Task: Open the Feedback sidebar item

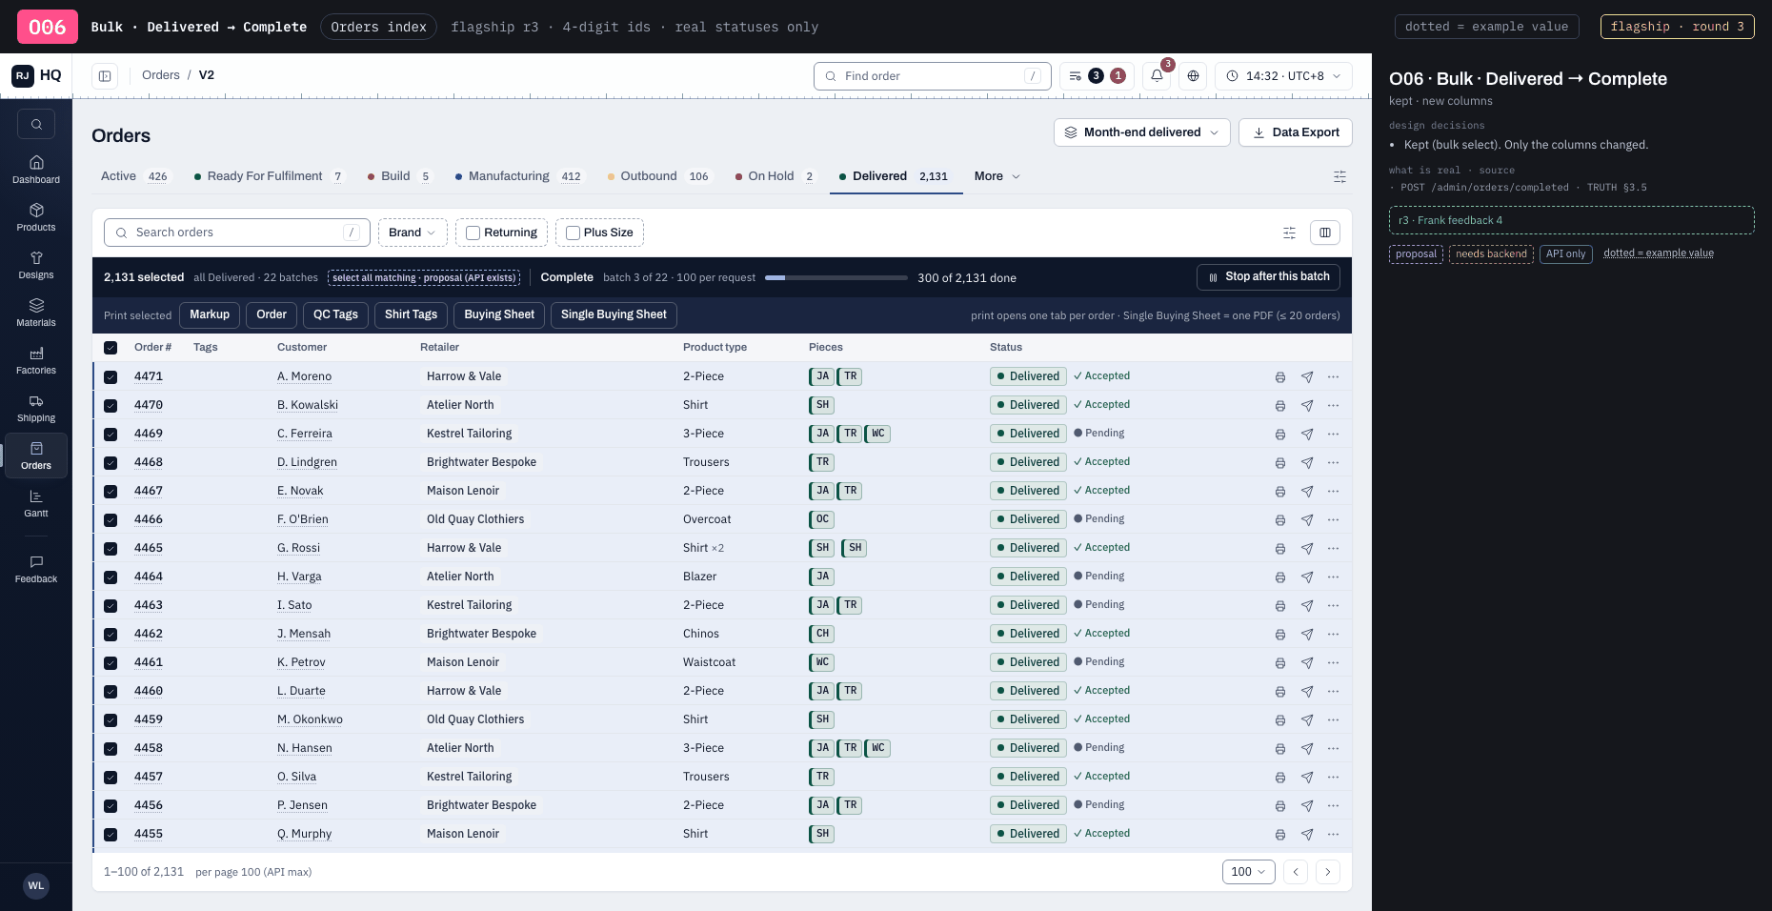Action: 36,569
